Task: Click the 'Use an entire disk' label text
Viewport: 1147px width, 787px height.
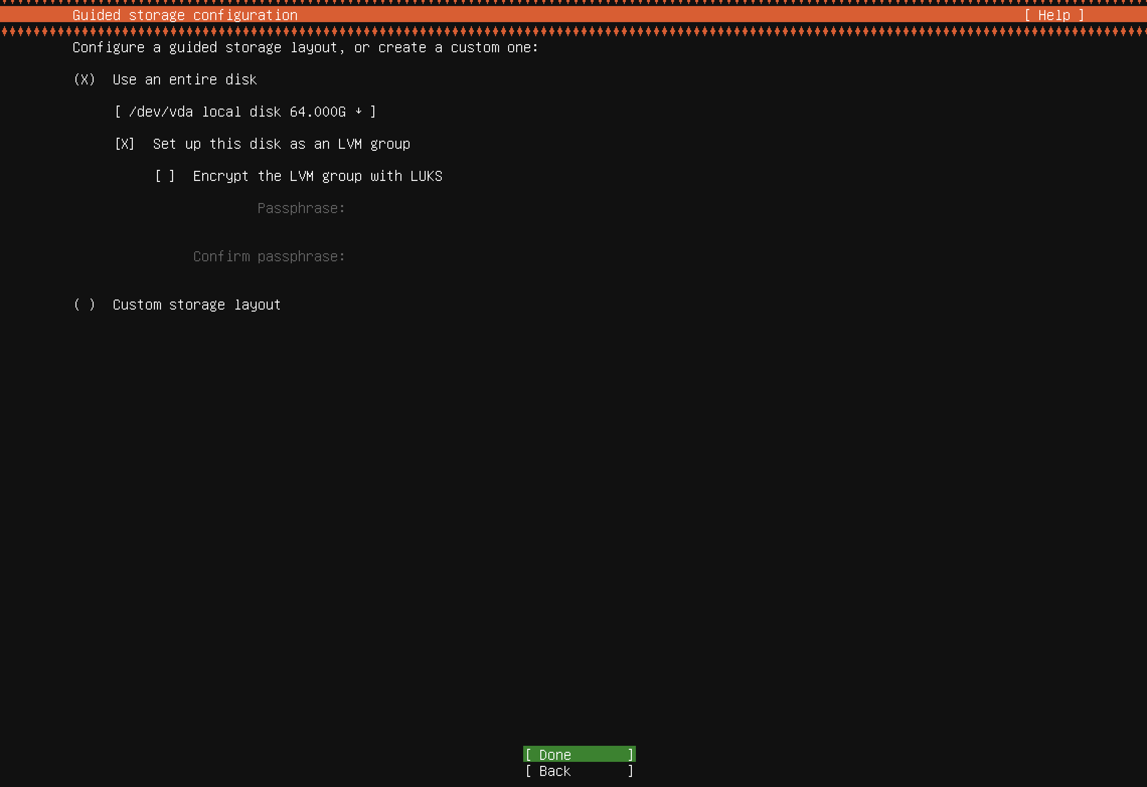Action: pyautogui.click(x=185, y=79)
